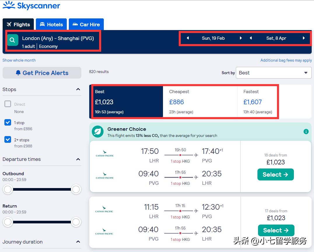This screenshot has width=314, height=252.
Task: Collapse the Departure times section
Action: [78, 159]
